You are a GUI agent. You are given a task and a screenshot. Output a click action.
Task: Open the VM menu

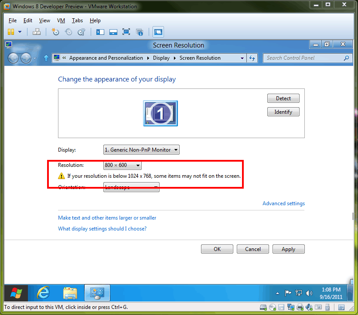[61, 20]
